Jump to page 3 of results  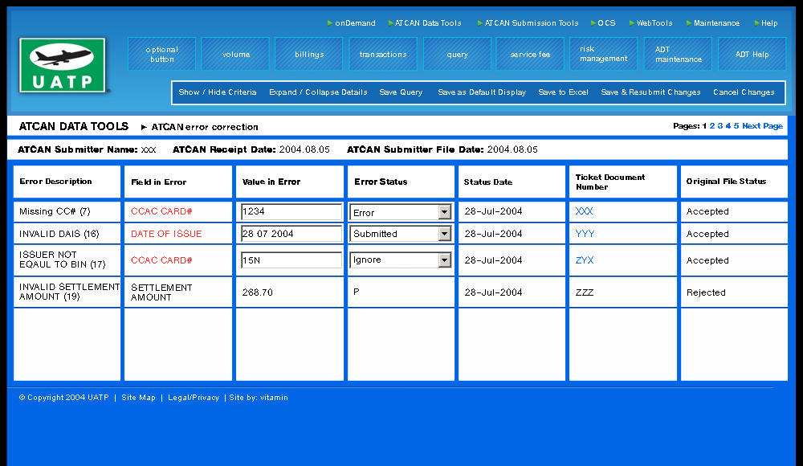(720, 126)
